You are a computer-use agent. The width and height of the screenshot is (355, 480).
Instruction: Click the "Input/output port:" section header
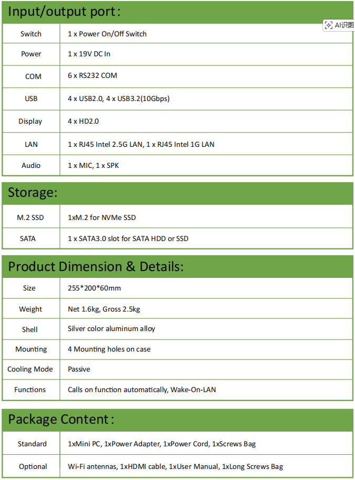(x=64, y=12)
